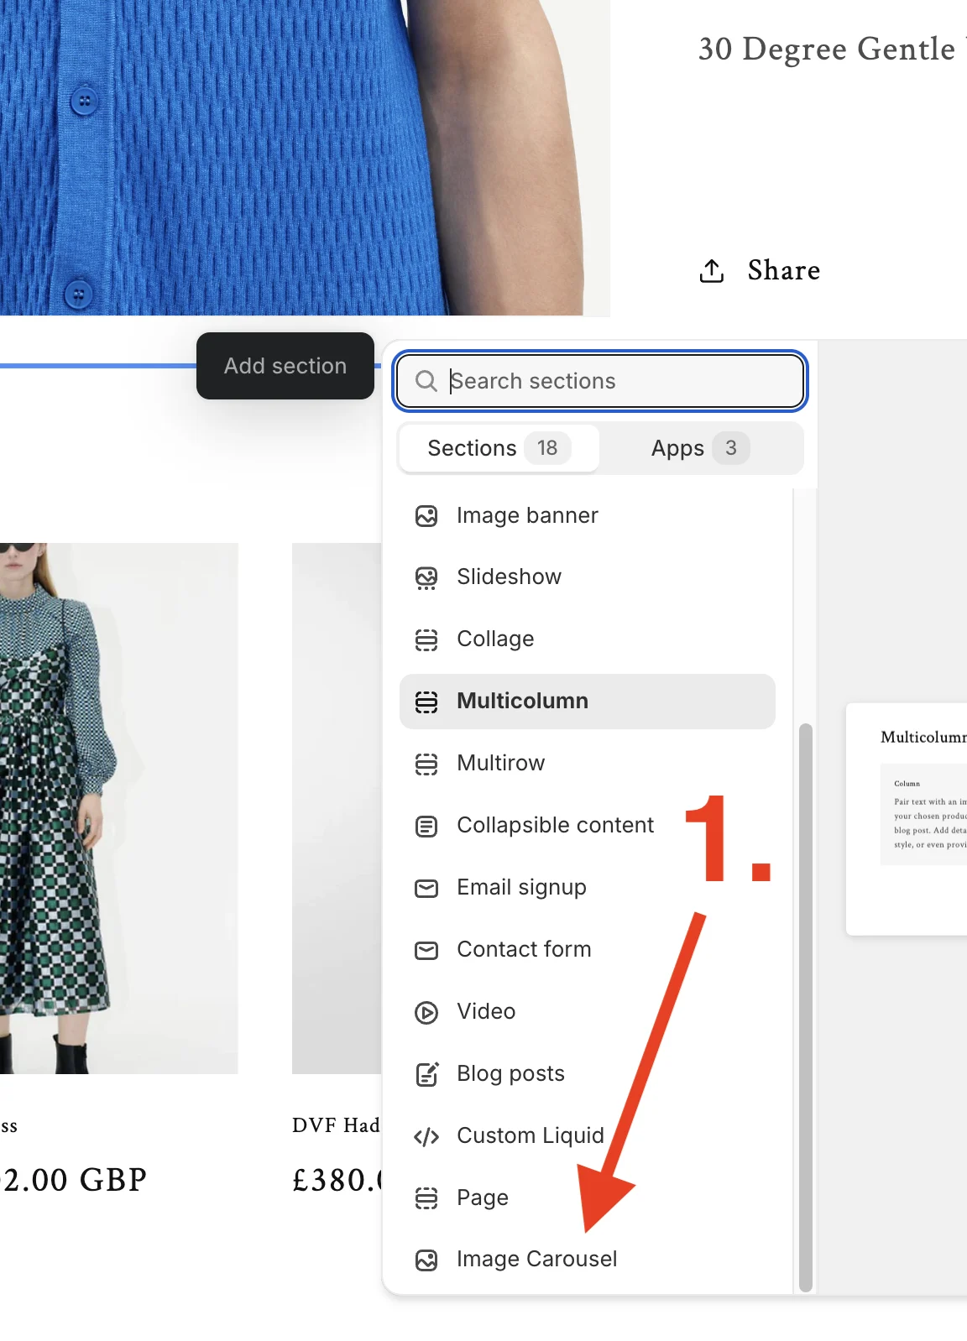
Task: Click the Add section button
Action: tap(285, 366)
